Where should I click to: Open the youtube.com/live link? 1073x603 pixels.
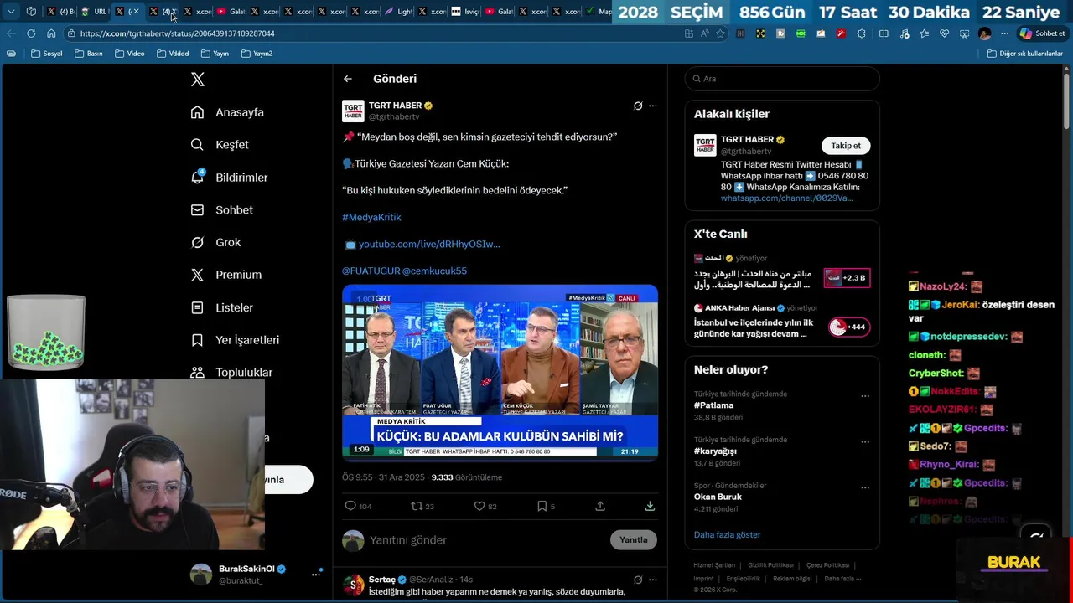(x=429, y=244)
